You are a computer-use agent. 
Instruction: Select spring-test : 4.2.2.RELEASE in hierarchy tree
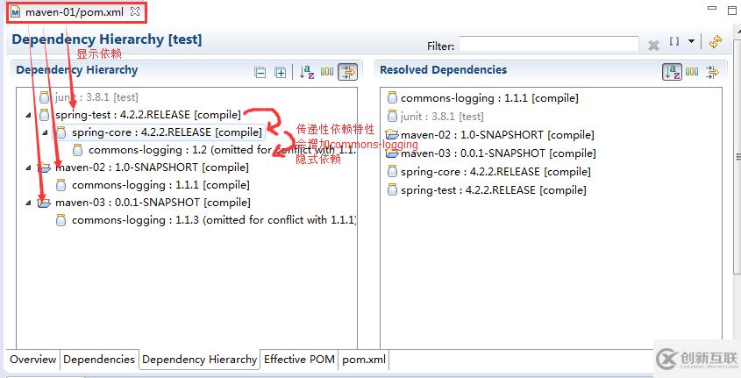[x=148, y=115]
